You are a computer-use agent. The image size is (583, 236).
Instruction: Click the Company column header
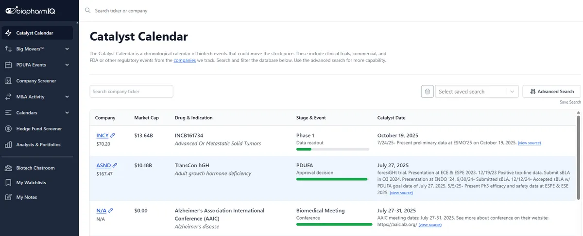(x=105, y=118)
